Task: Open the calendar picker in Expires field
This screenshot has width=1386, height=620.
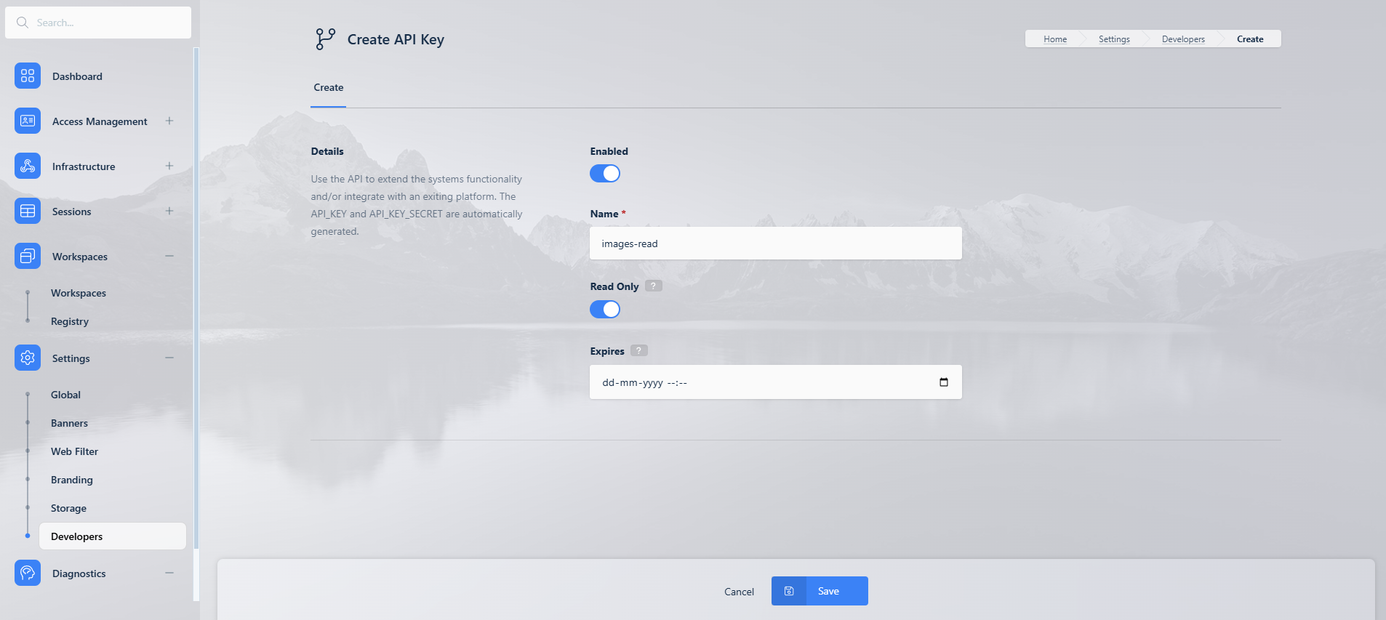Action: pyautogui.click(x=943, y=382)
